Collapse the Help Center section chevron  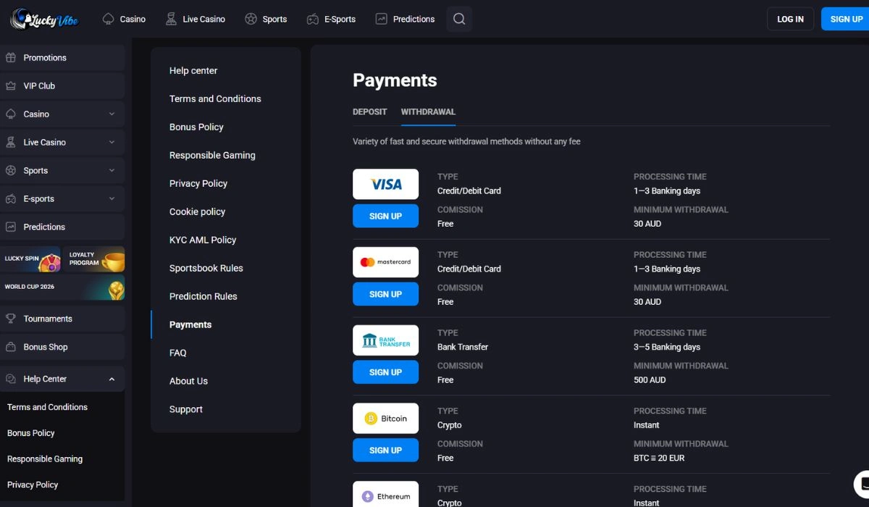(x=112, y=379)
